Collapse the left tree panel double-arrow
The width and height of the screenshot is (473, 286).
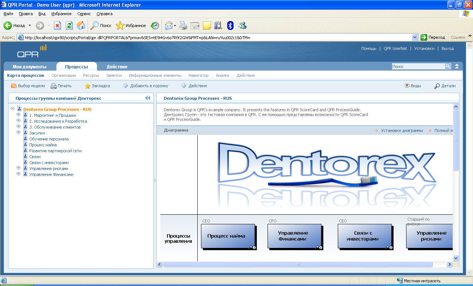[x=148, y=98]
